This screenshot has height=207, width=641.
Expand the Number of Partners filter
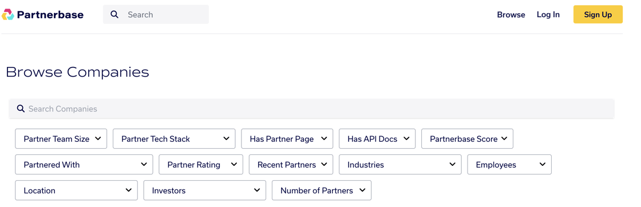click(322, 190)
